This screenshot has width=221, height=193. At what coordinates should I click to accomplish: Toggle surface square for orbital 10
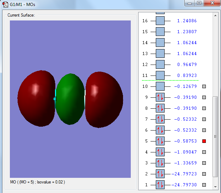(x=204, y=86)
